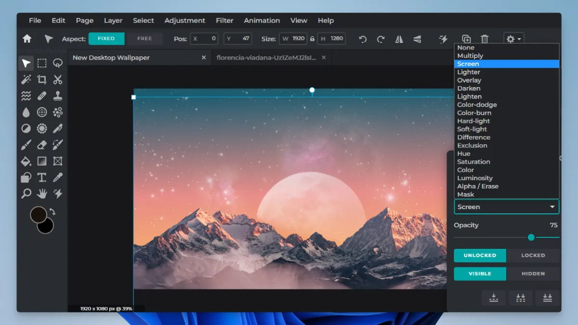This screenshot has width=578, height=325.
Task: Close the New Desktop Wallpaper tab
Action: coord(204,57)
